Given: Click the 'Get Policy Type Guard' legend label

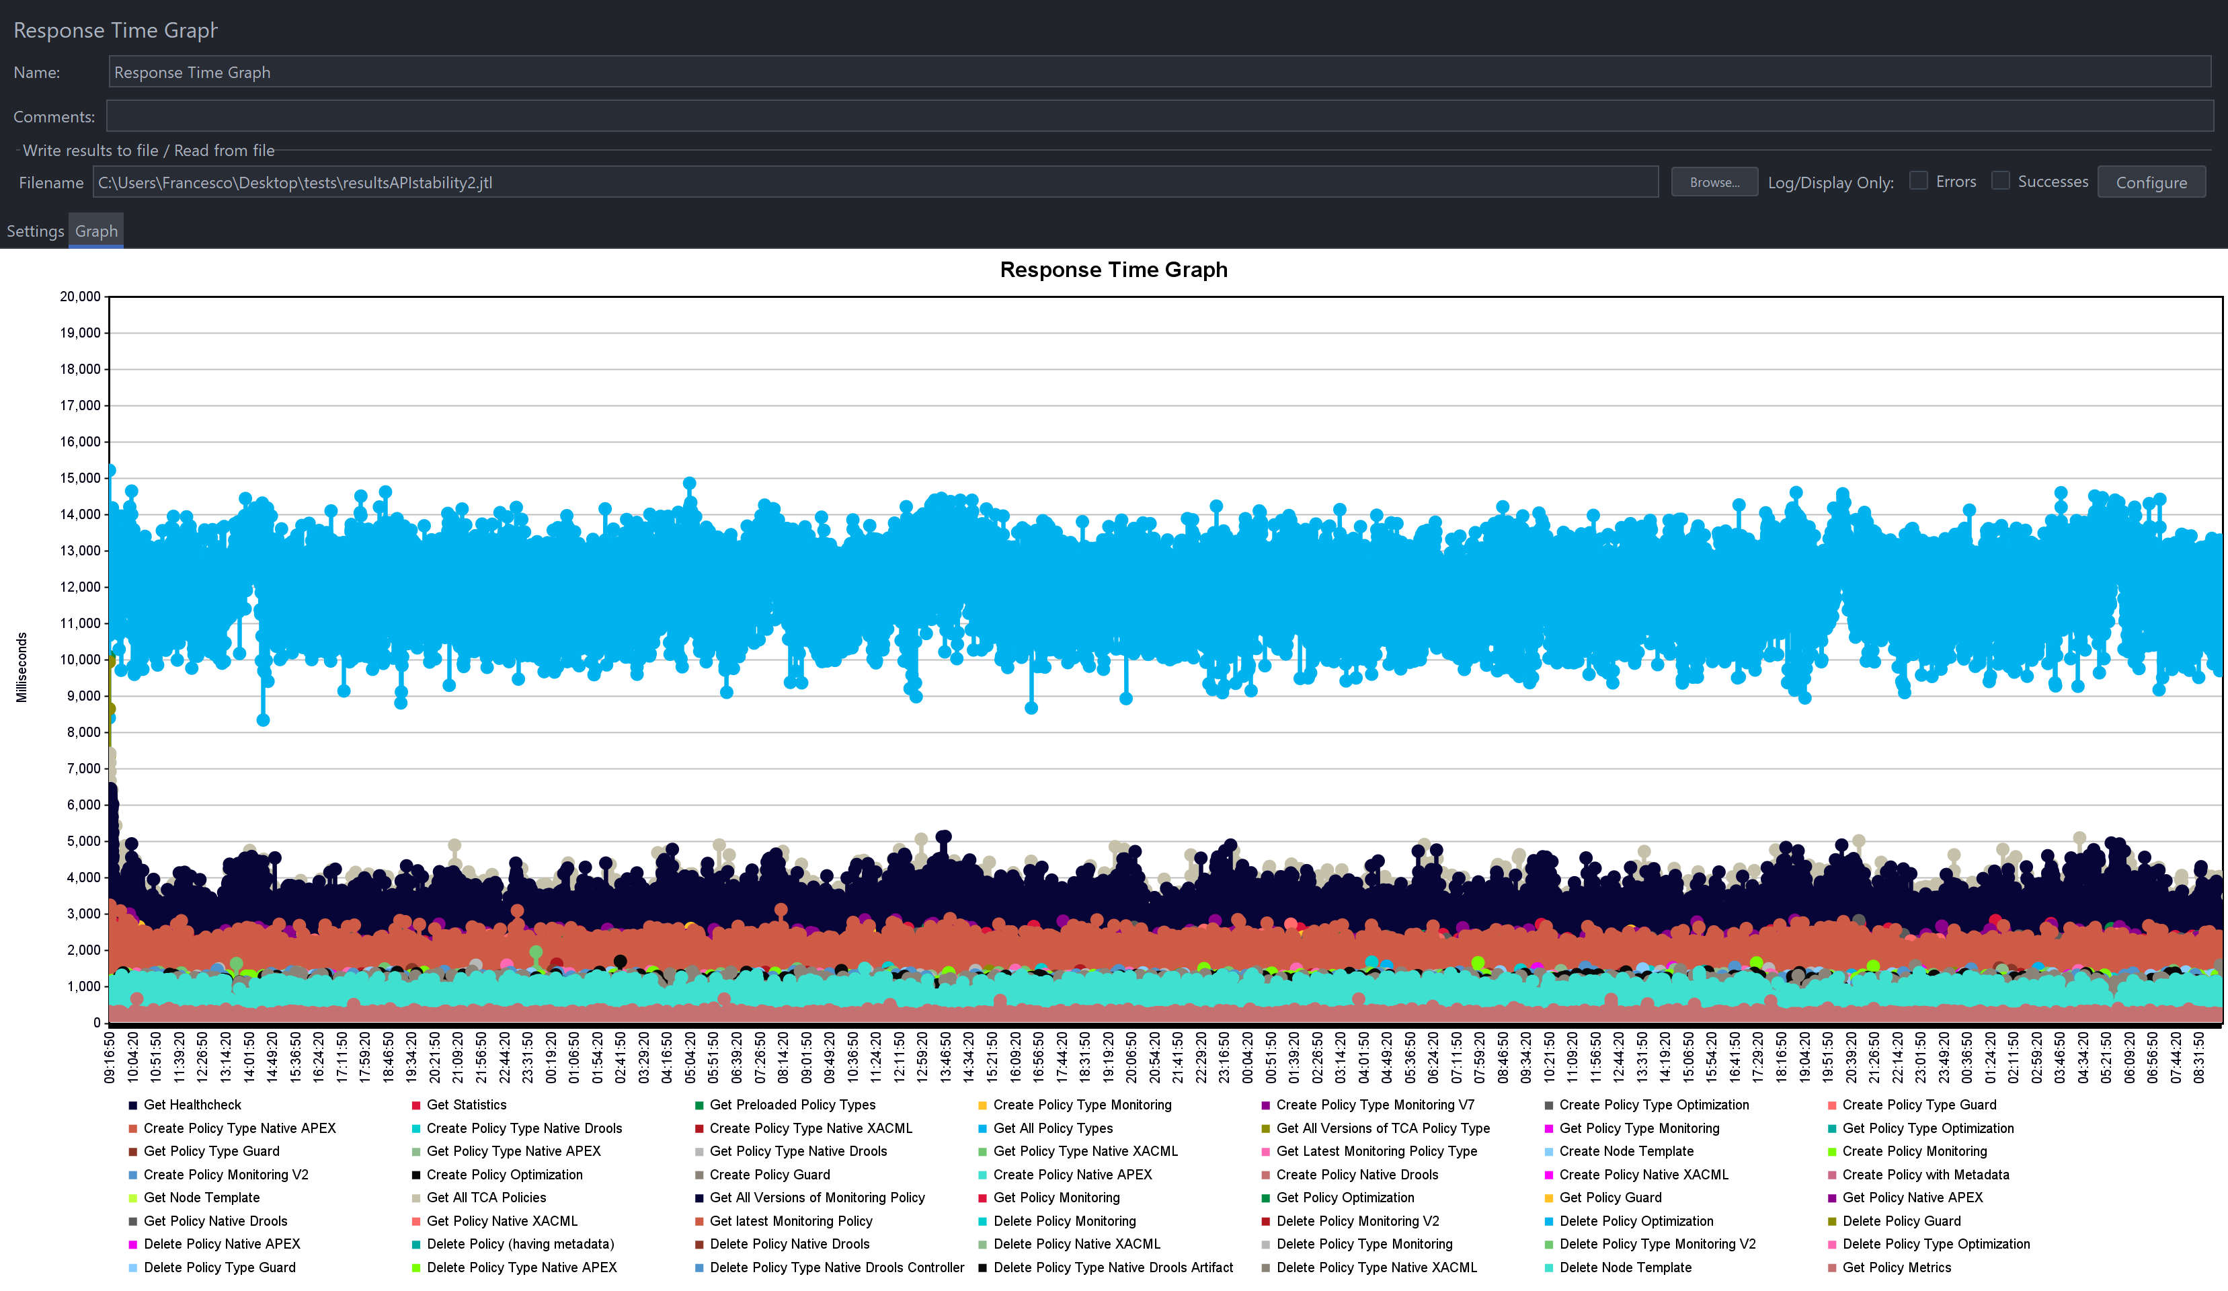Looking at the screenshot, I should tap(211, 1151).
